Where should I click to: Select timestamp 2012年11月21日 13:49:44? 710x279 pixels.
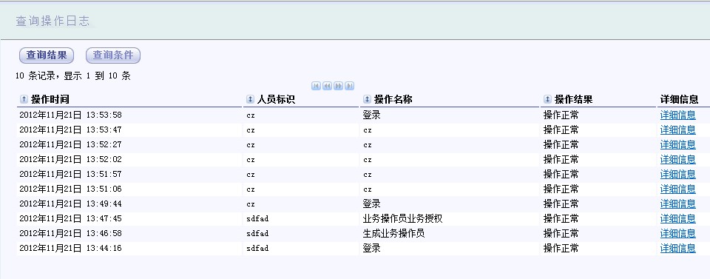(x=71, y=204)
